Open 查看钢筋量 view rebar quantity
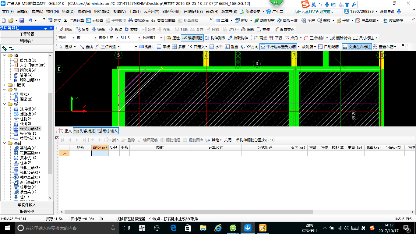Viewport: 416px width, 234px height. [164, 20]
